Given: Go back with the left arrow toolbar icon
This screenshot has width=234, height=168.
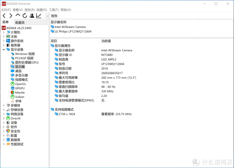Looking at the screenshot, I should 4,16.
